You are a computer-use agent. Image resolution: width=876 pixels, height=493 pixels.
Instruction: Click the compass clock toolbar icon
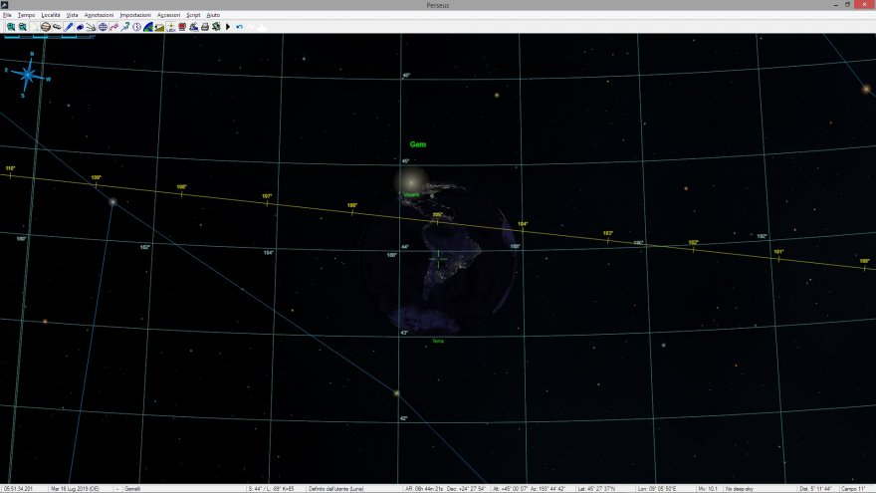tap(136, 27)
